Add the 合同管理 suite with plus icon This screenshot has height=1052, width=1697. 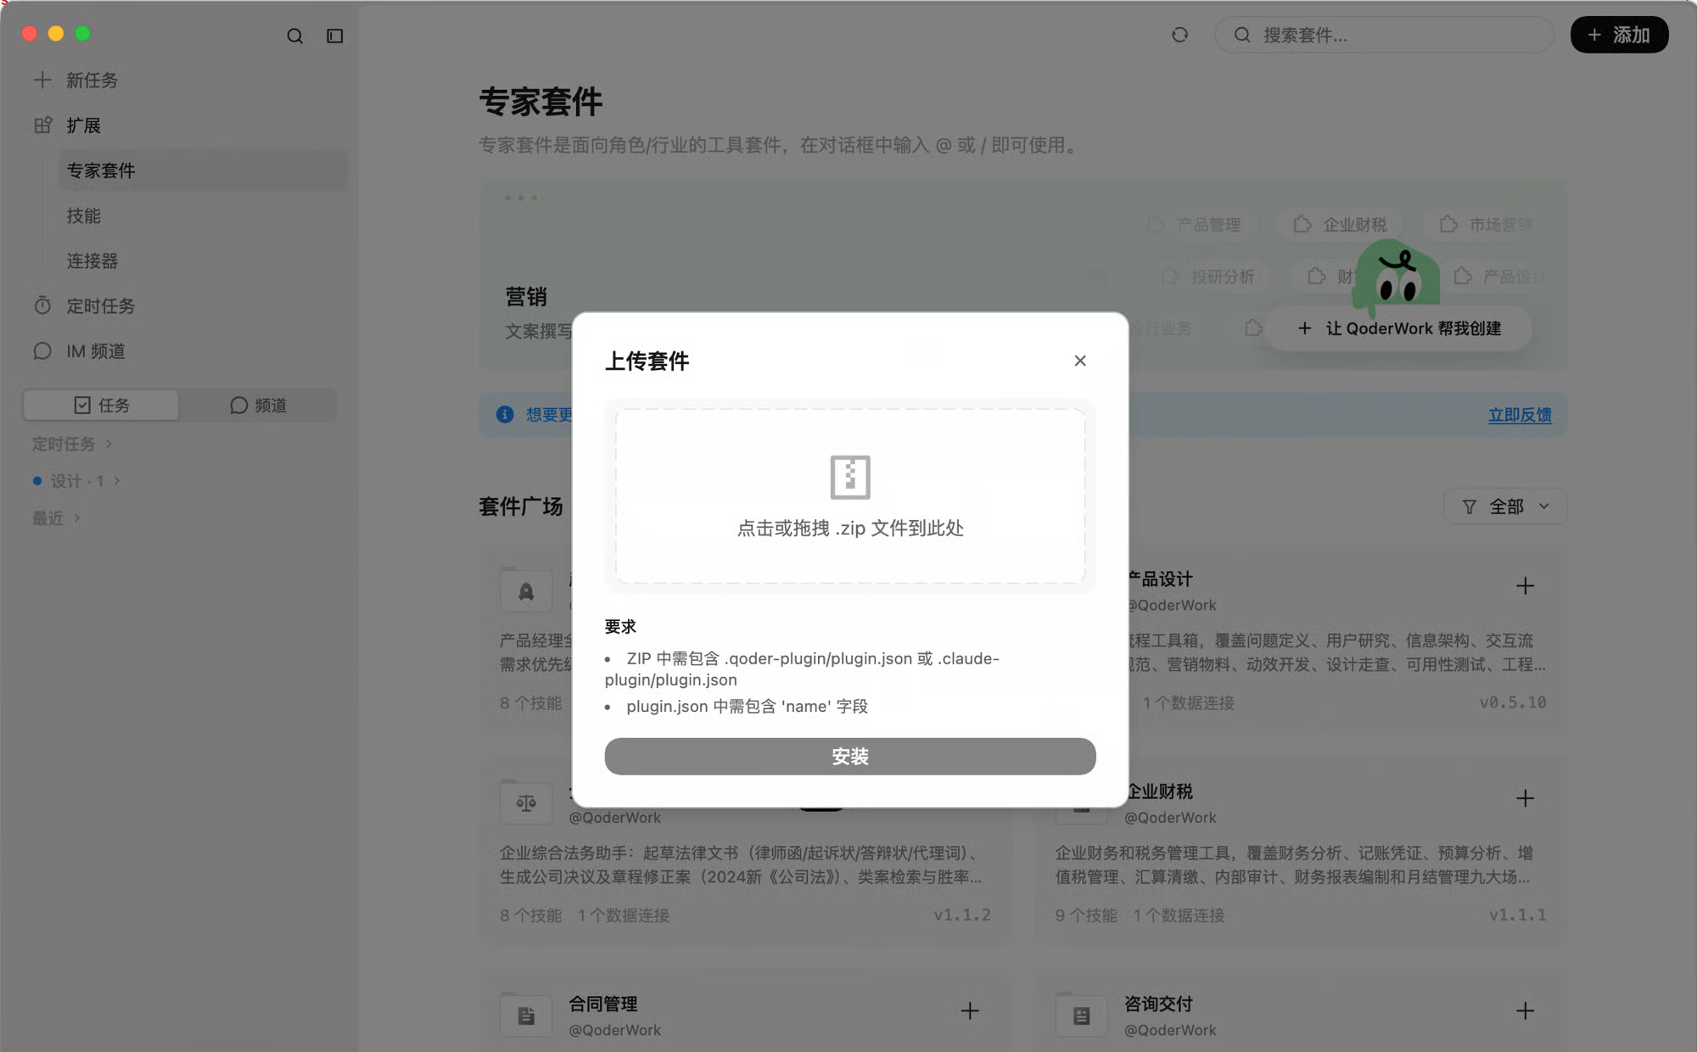pyautogui.click(x=970, y=1010)
